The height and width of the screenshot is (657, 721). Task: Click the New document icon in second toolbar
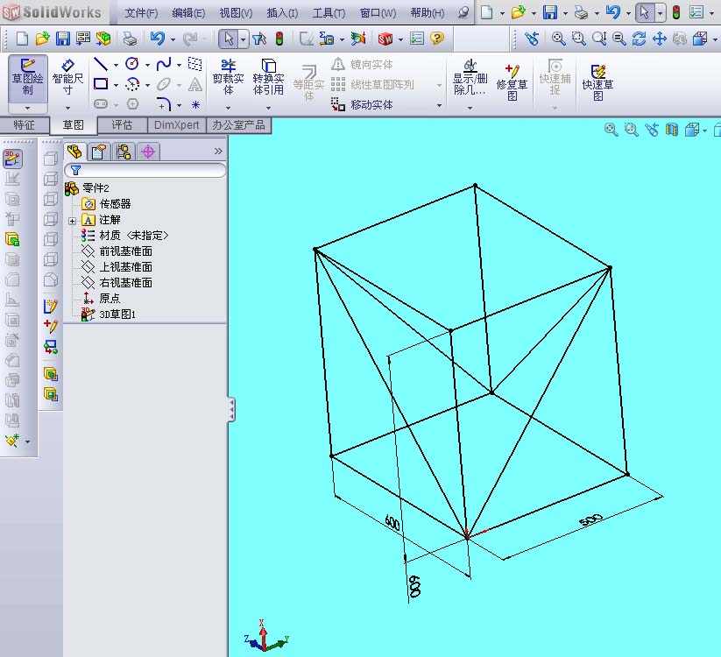click(22, 39)
